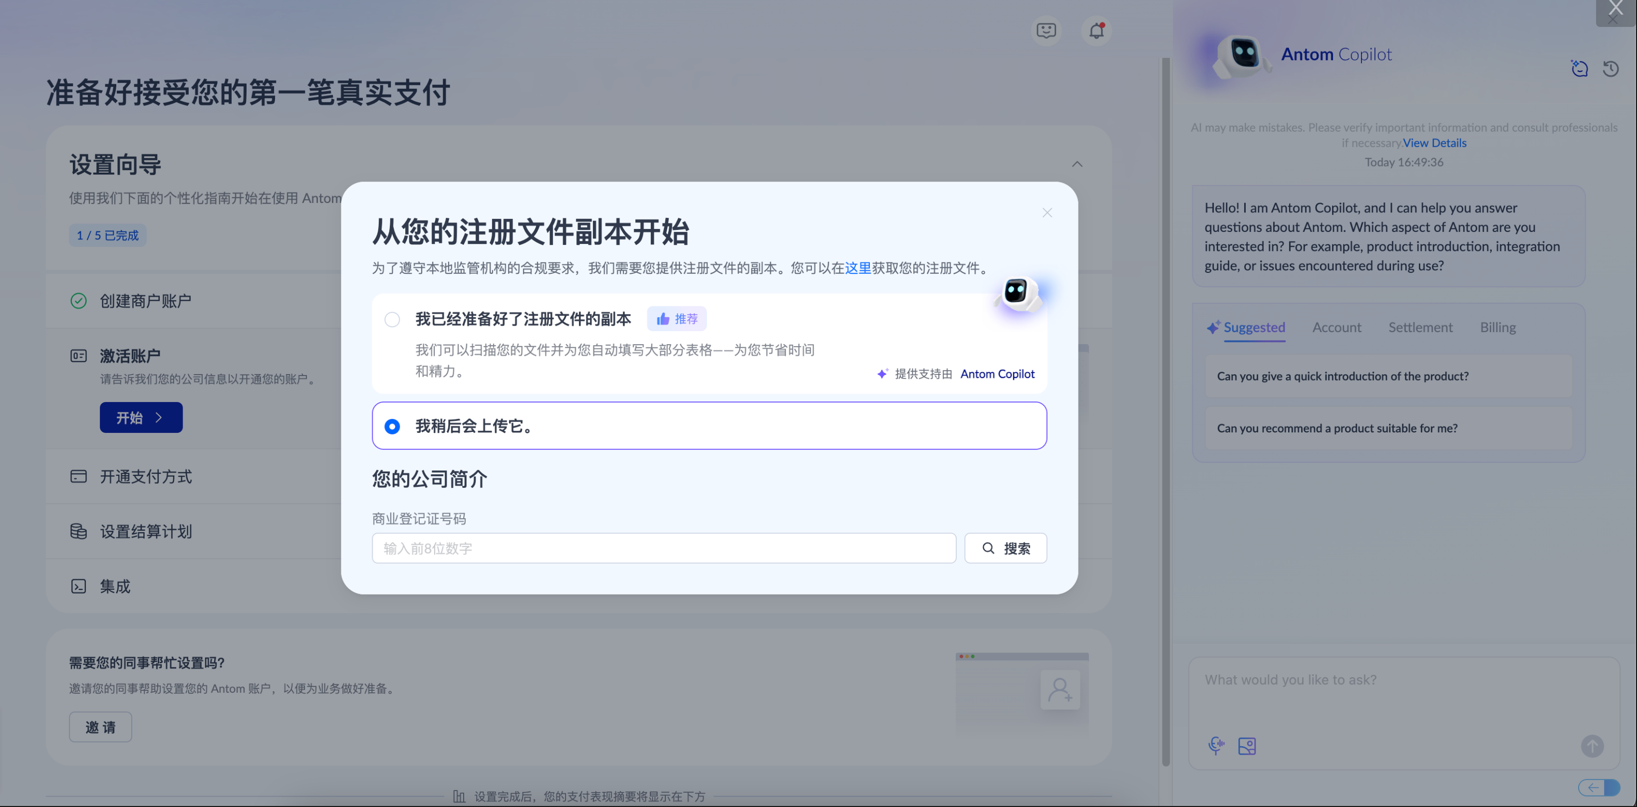Open View Details link in Copilot disclaimer
This screenshot has width=1637, height=807.
tap(1434, 143)
